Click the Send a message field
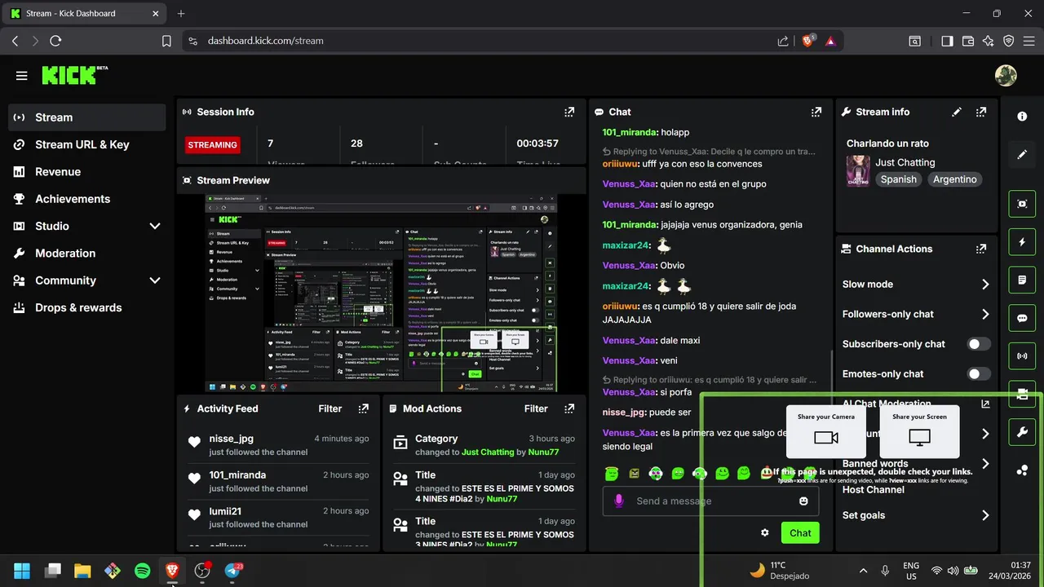The image size is (1044, 587). pyautogui.click(x=710, y=501)
